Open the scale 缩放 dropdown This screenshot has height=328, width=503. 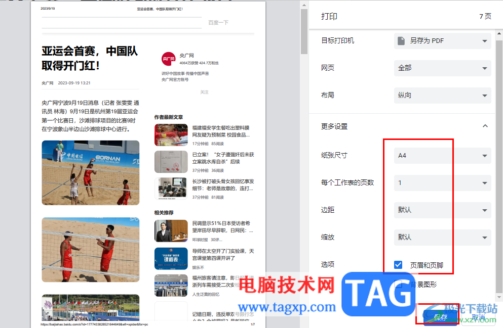click(442, 237)
